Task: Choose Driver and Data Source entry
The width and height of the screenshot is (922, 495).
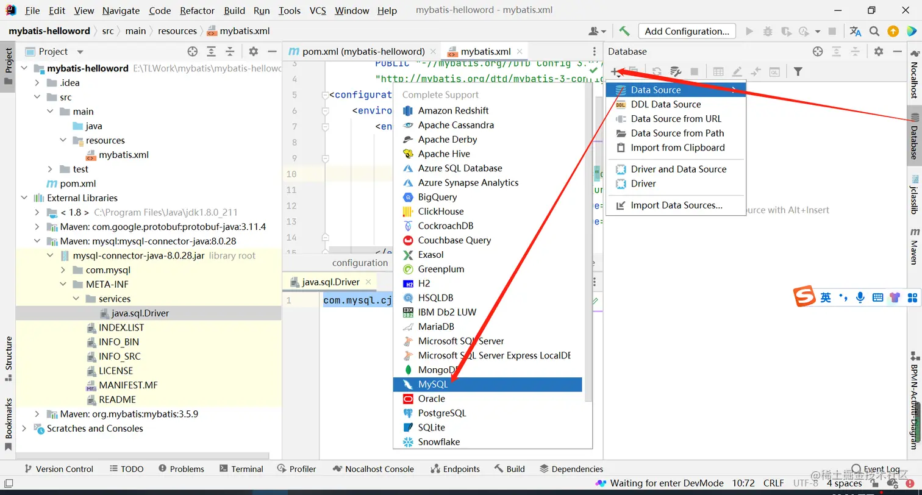Action: click(676, 169)
